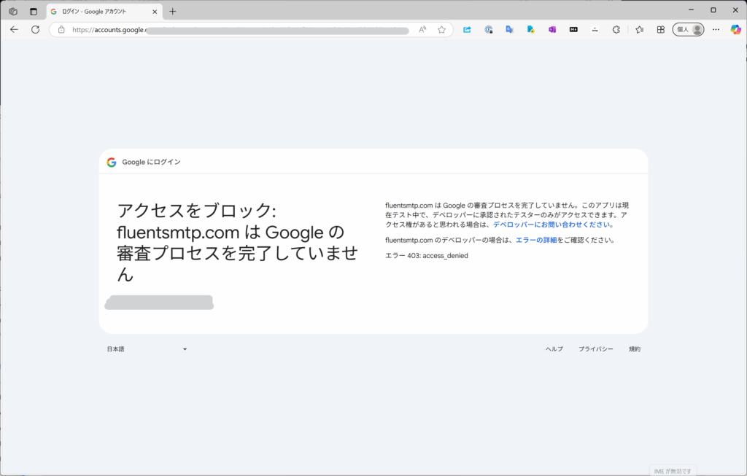This screenshot has height=476, width=747.
Task: Minimize the Edge browser window
Action: 692,10
